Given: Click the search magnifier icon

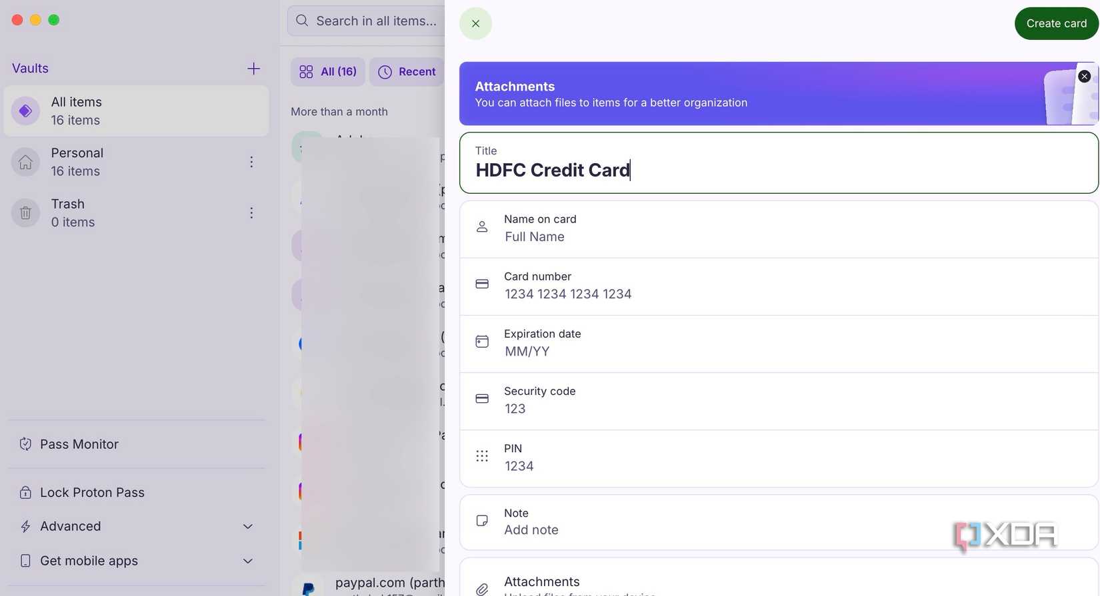Looking at the screenshot, I should (302, 21).
